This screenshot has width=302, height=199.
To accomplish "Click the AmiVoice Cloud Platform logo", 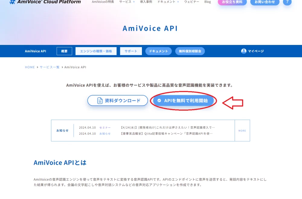I will click(45, 2).
